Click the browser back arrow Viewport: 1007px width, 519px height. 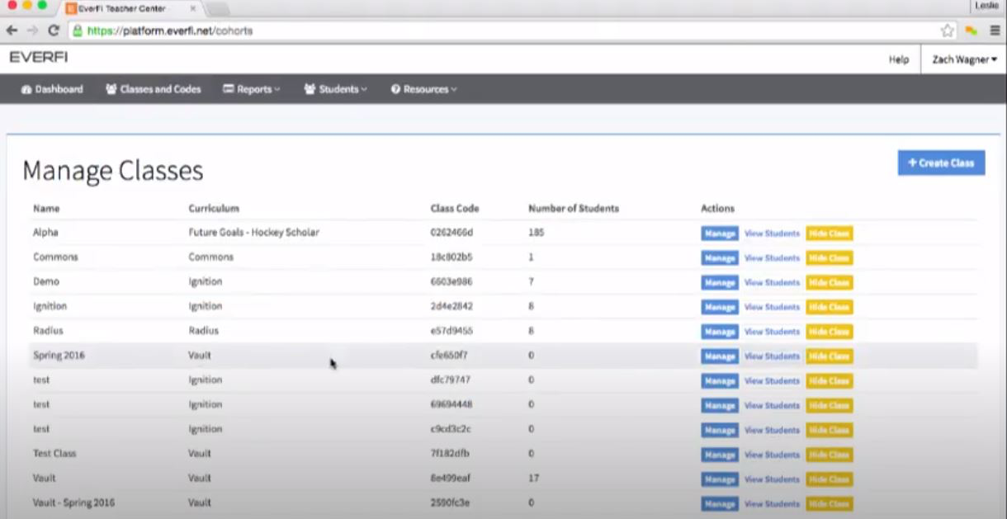tap(12, 31)
